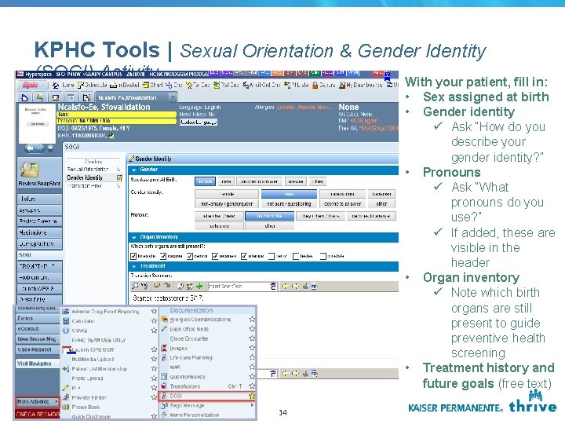
Task: Open the Epic main menu button
Action: 32,85
